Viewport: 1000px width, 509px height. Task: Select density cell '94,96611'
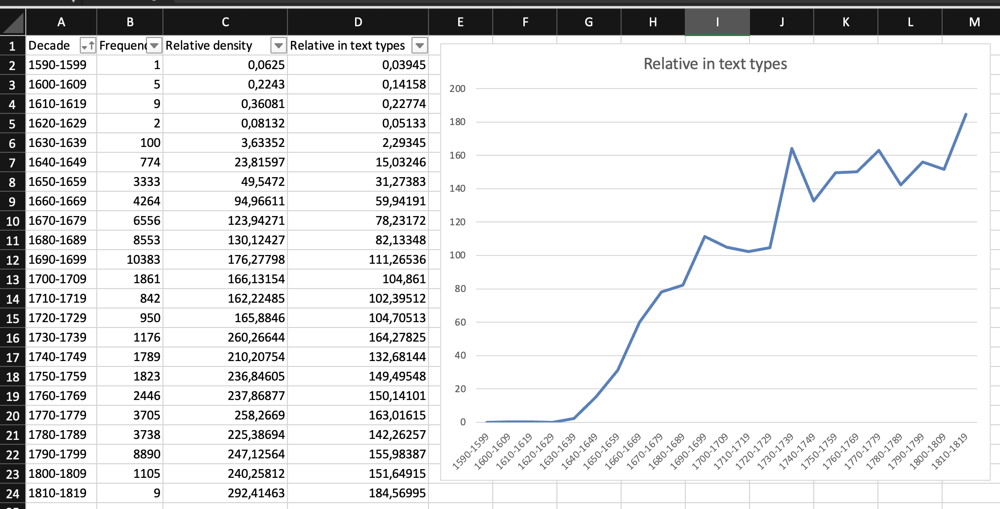[225, 201]
